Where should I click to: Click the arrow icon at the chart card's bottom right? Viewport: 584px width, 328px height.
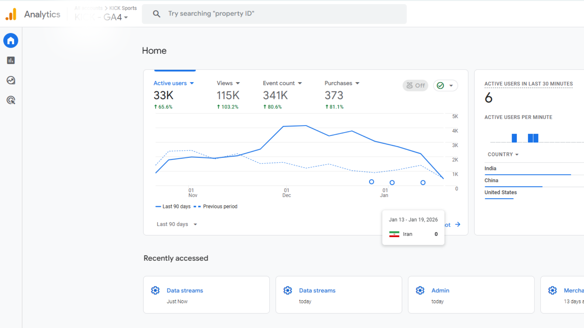coord(458,224)
